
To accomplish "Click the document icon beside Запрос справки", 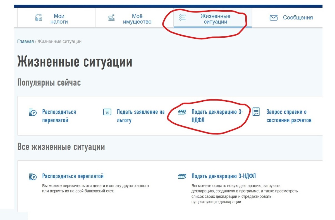I will 256,112.
